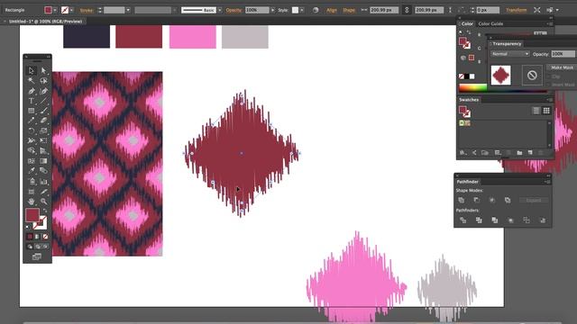This screenshot has height=324, width=577.
Task: Click Unite in Pathfinder shape modes
Action: (462, 200)
